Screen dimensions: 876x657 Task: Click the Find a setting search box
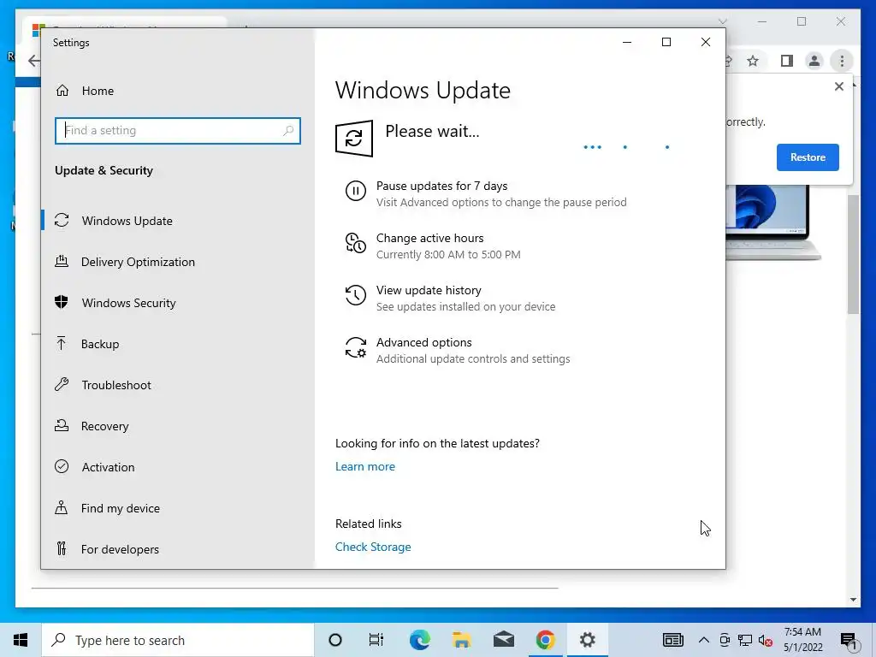click(178, 131)
